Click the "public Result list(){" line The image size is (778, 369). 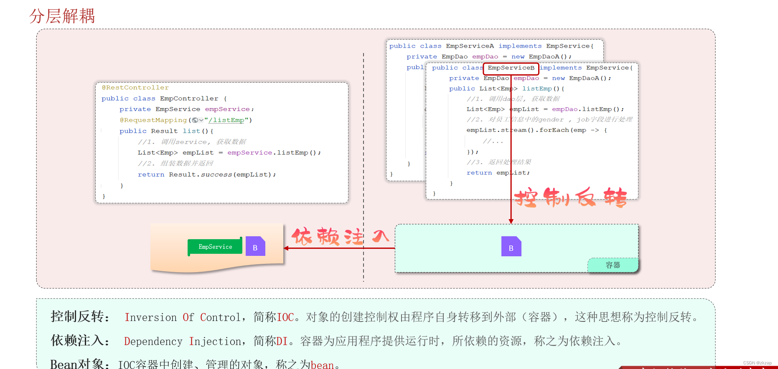click(166, 131)
